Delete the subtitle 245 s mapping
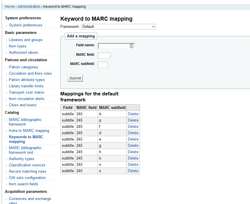The width and height of the screenshot is (250, 204). 133,171
